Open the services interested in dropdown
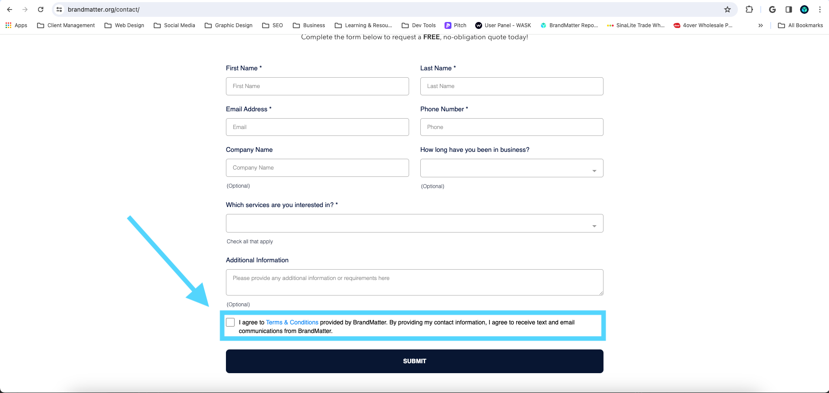This screenshot has width=829, height=393. pyautogui.click(x=414, y=223)
